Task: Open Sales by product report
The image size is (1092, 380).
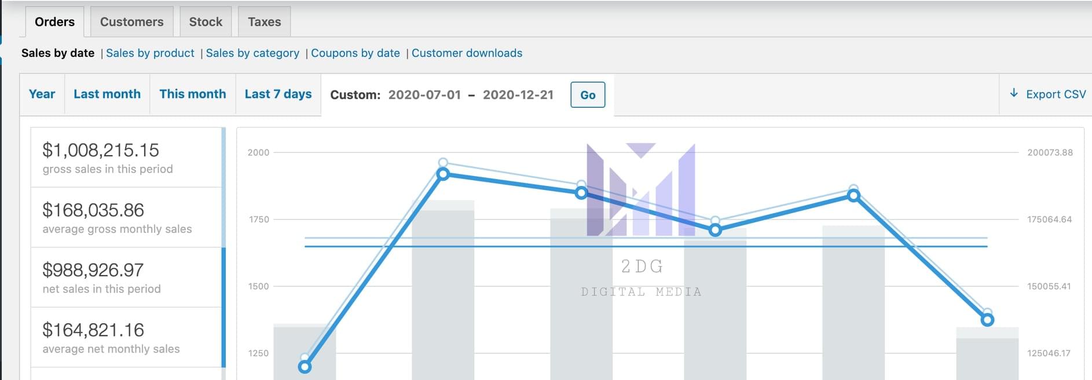Action: (150, 53)
